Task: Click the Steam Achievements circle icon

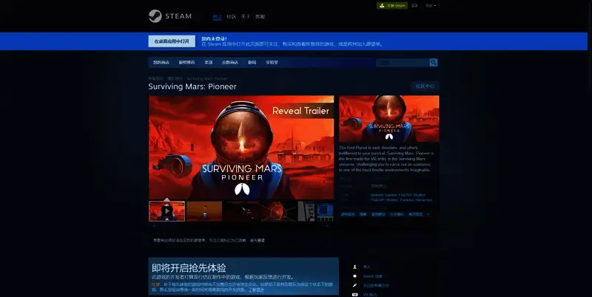Action: [354, 276]
